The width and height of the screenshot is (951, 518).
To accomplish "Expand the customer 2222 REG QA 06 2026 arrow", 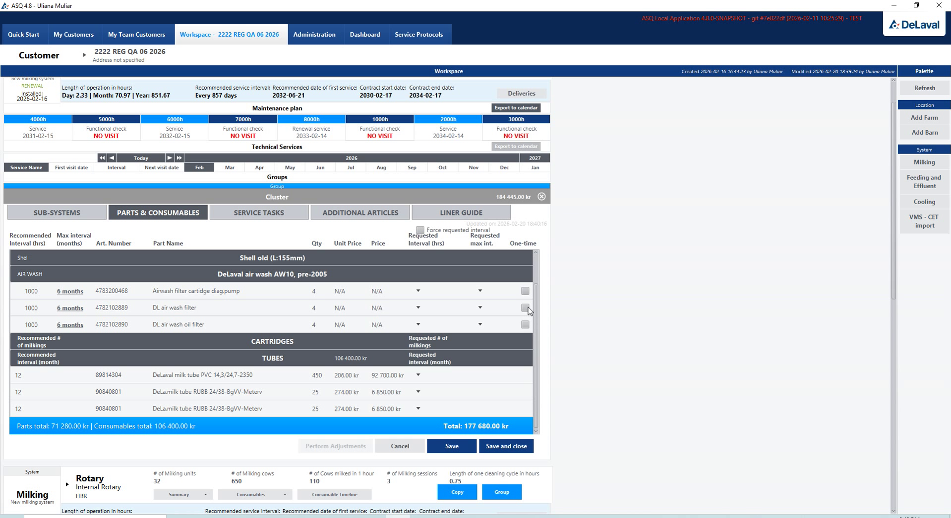I will 84,55.
